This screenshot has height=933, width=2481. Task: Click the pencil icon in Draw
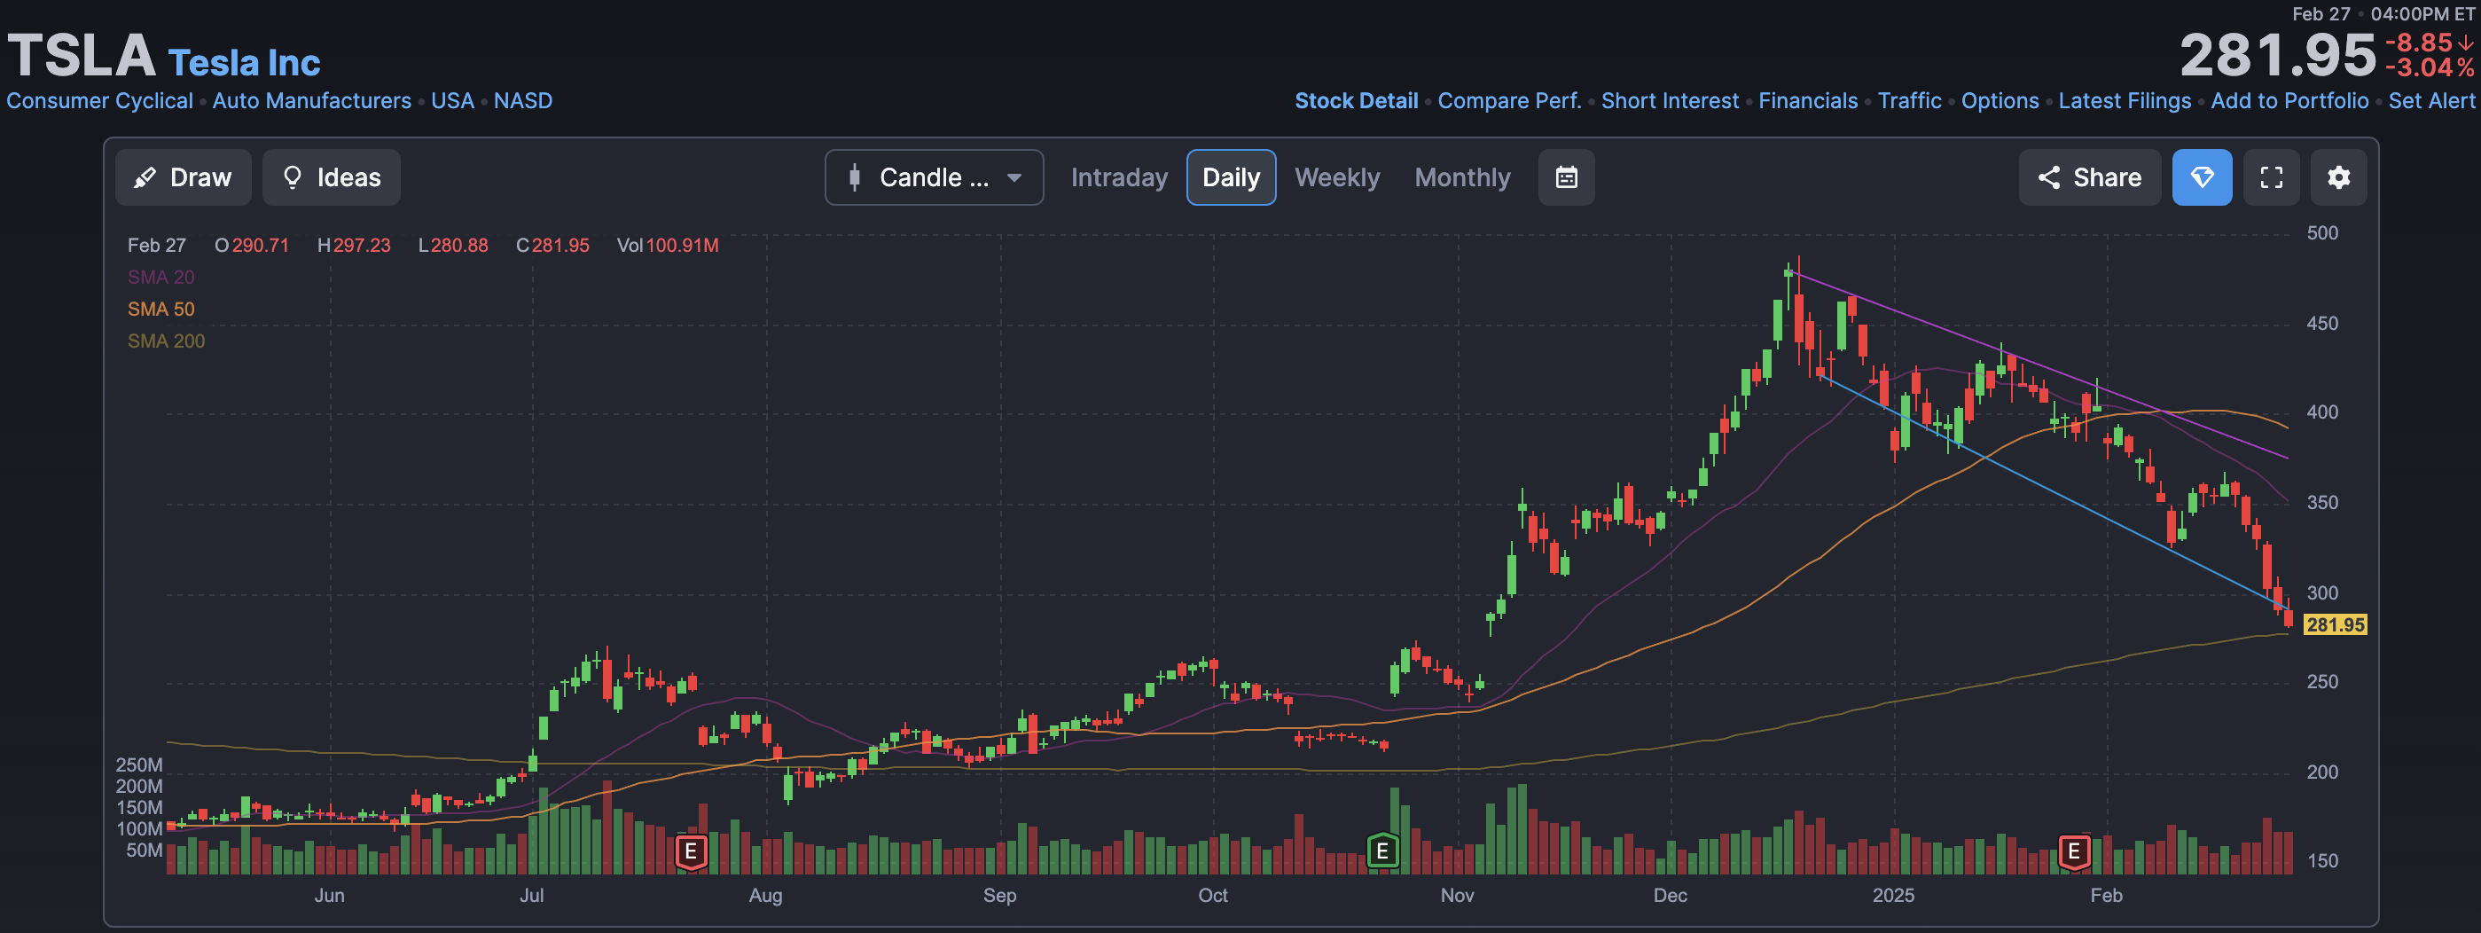tap(145, 177)
